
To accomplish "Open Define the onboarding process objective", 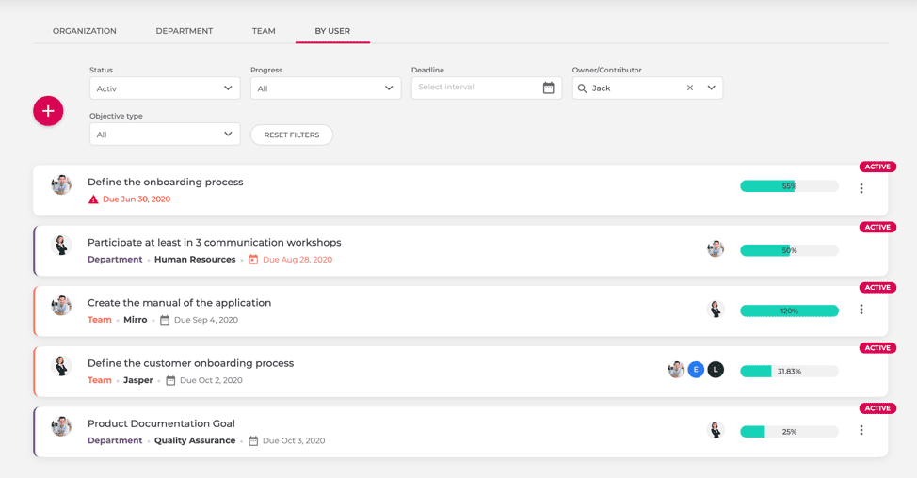I will 166,182.
